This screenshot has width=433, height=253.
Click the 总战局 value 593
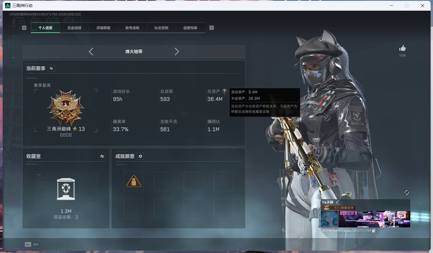click(x=165, y=99)
